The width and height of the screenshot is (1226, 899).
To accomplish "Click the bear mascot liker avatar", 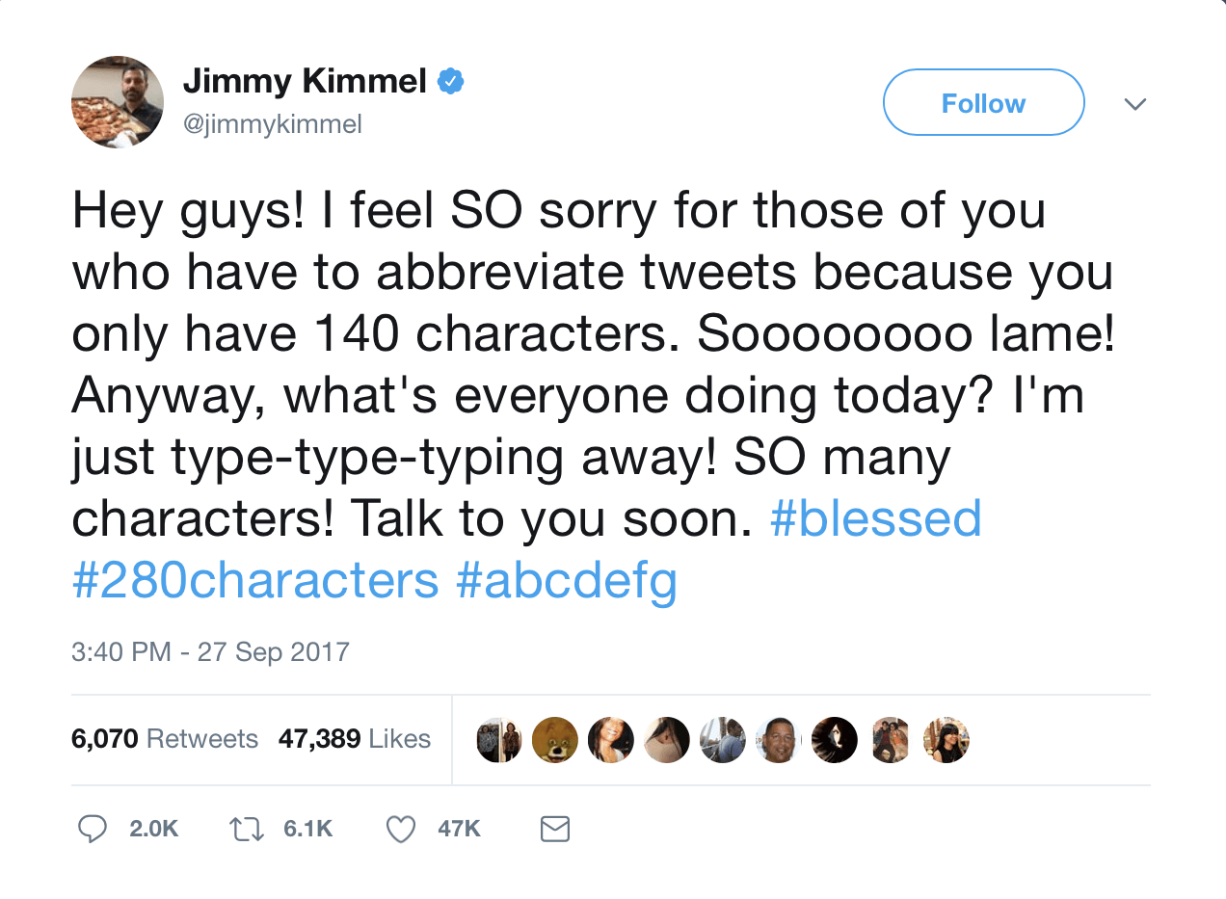I will 555,740.
